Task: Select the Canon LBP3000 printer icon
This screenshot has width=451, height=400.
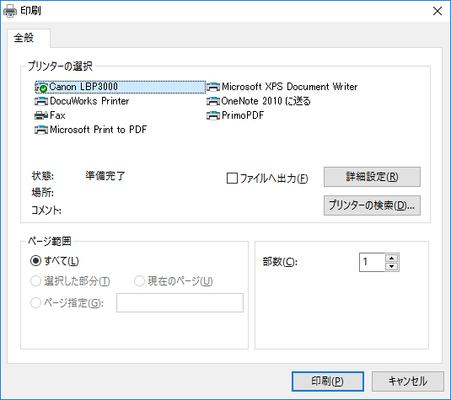Action: [41, 88]
